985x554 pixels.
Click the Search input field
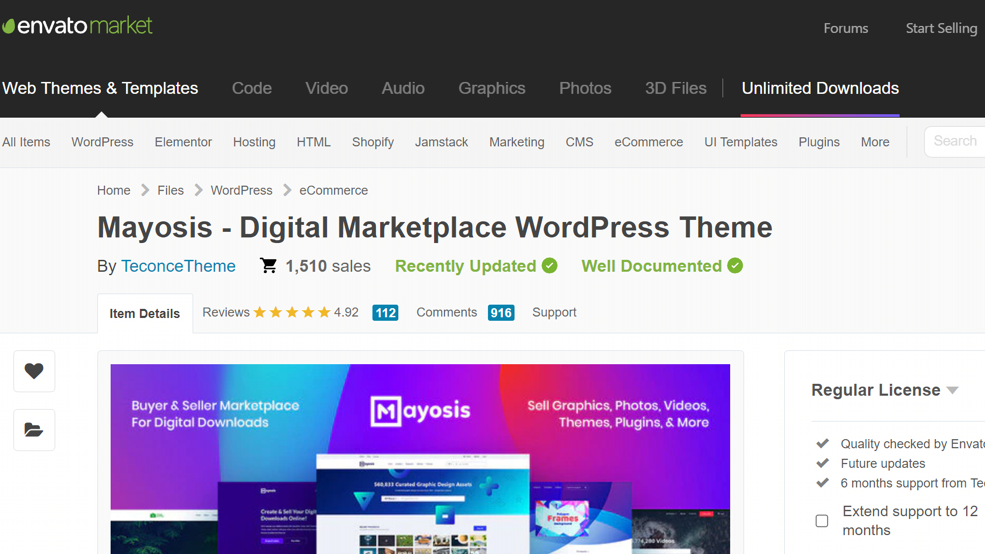(x=955, y=141)
